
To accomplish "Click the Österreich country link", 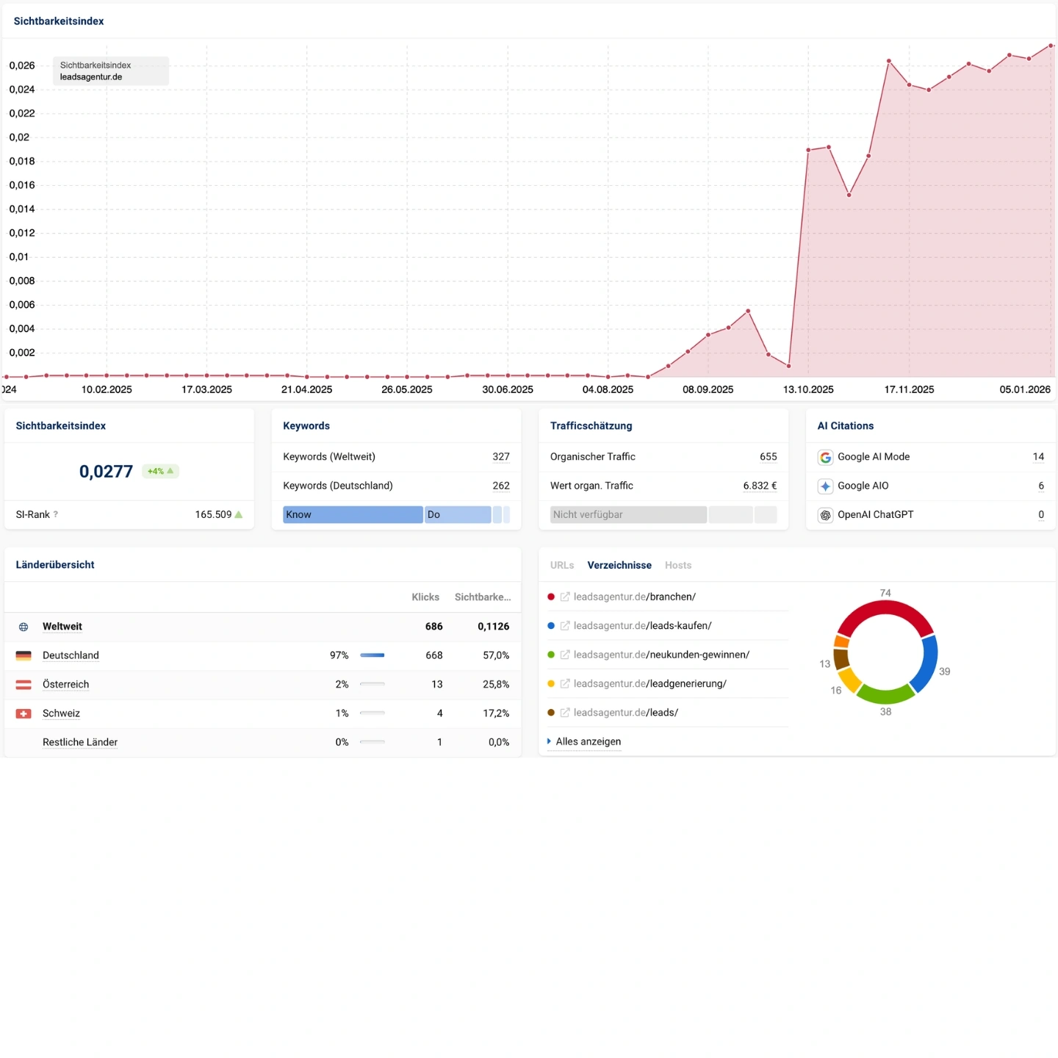I will coord(65,684).
